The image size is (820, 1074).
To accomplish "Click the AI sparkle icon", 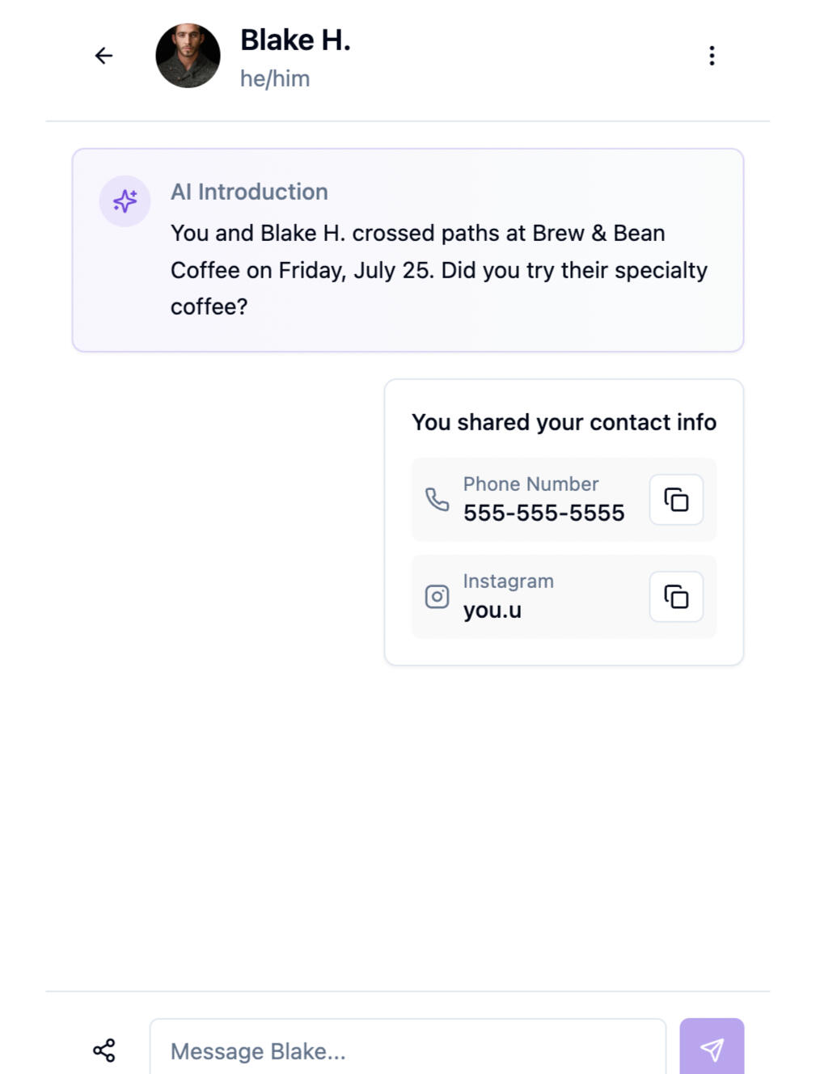I will coord(125,201).
